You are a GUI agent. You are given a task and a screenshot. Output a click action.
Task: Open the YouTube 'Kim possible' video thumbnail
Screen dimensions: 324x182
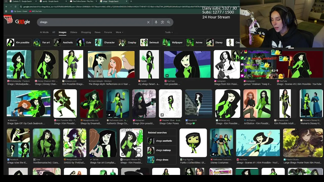[187, 64]
